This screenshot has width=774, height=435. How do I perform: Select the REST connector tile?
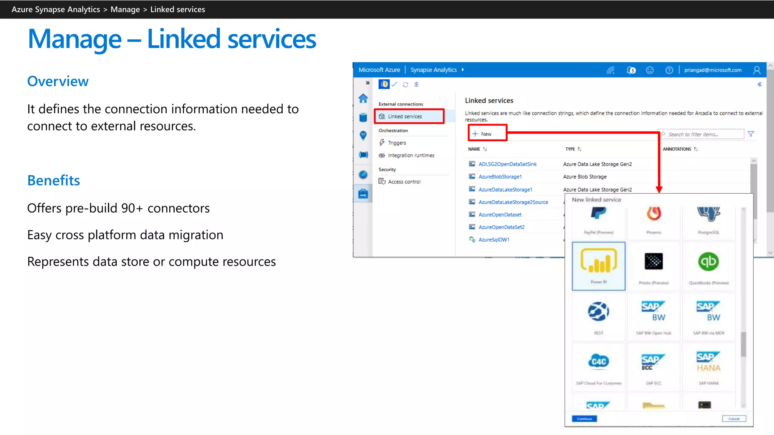click(x=599, y=316)
